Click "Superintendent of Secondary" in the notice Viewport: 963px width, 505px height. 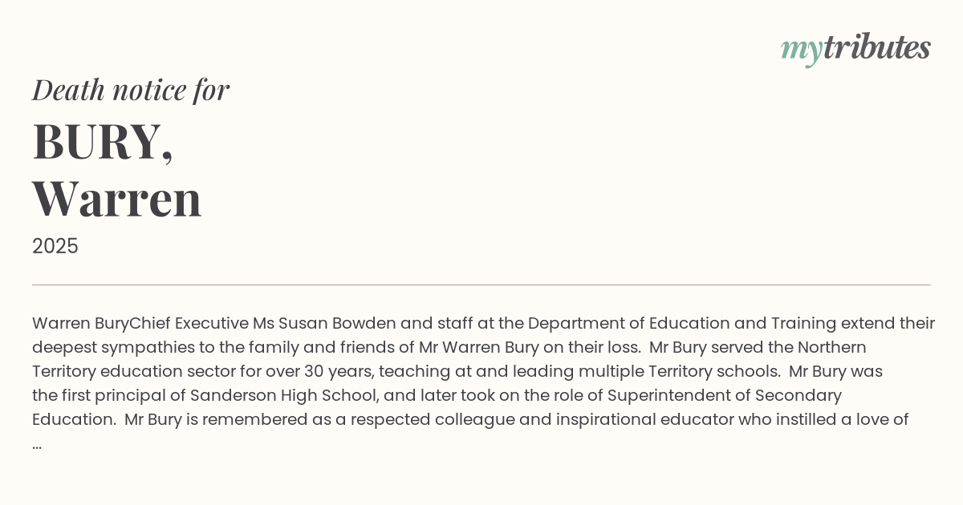(x=724, y=395)
